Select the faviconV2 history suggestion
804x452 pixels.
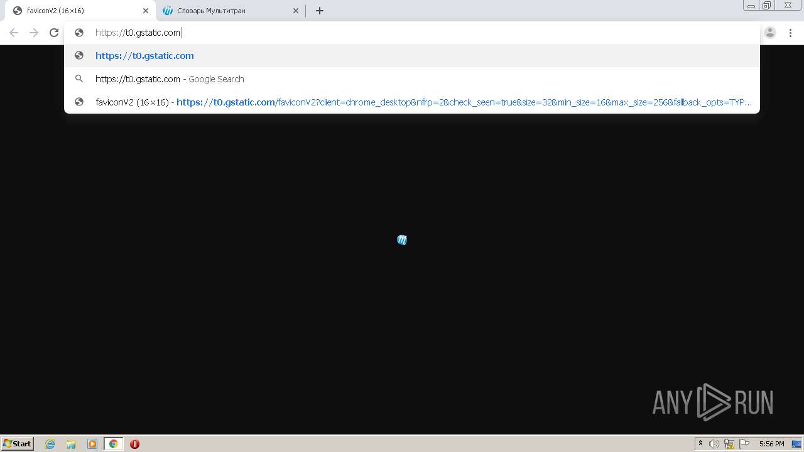[x=412, y=102]
